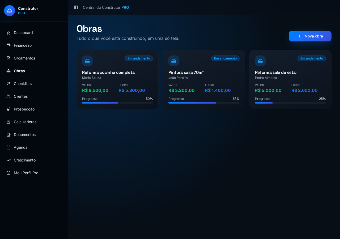Open the Reforma sala de estar title
The image size is (340, 239).
[276, 72]
